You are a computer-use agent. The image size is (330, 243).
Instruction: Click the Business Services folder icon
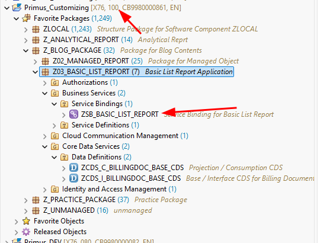(55, 93)
